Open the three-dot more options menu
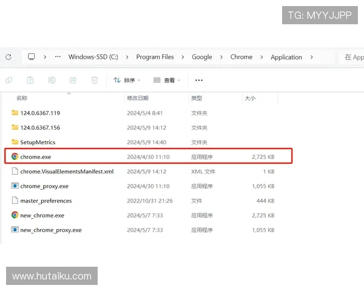 coord(198,80)
